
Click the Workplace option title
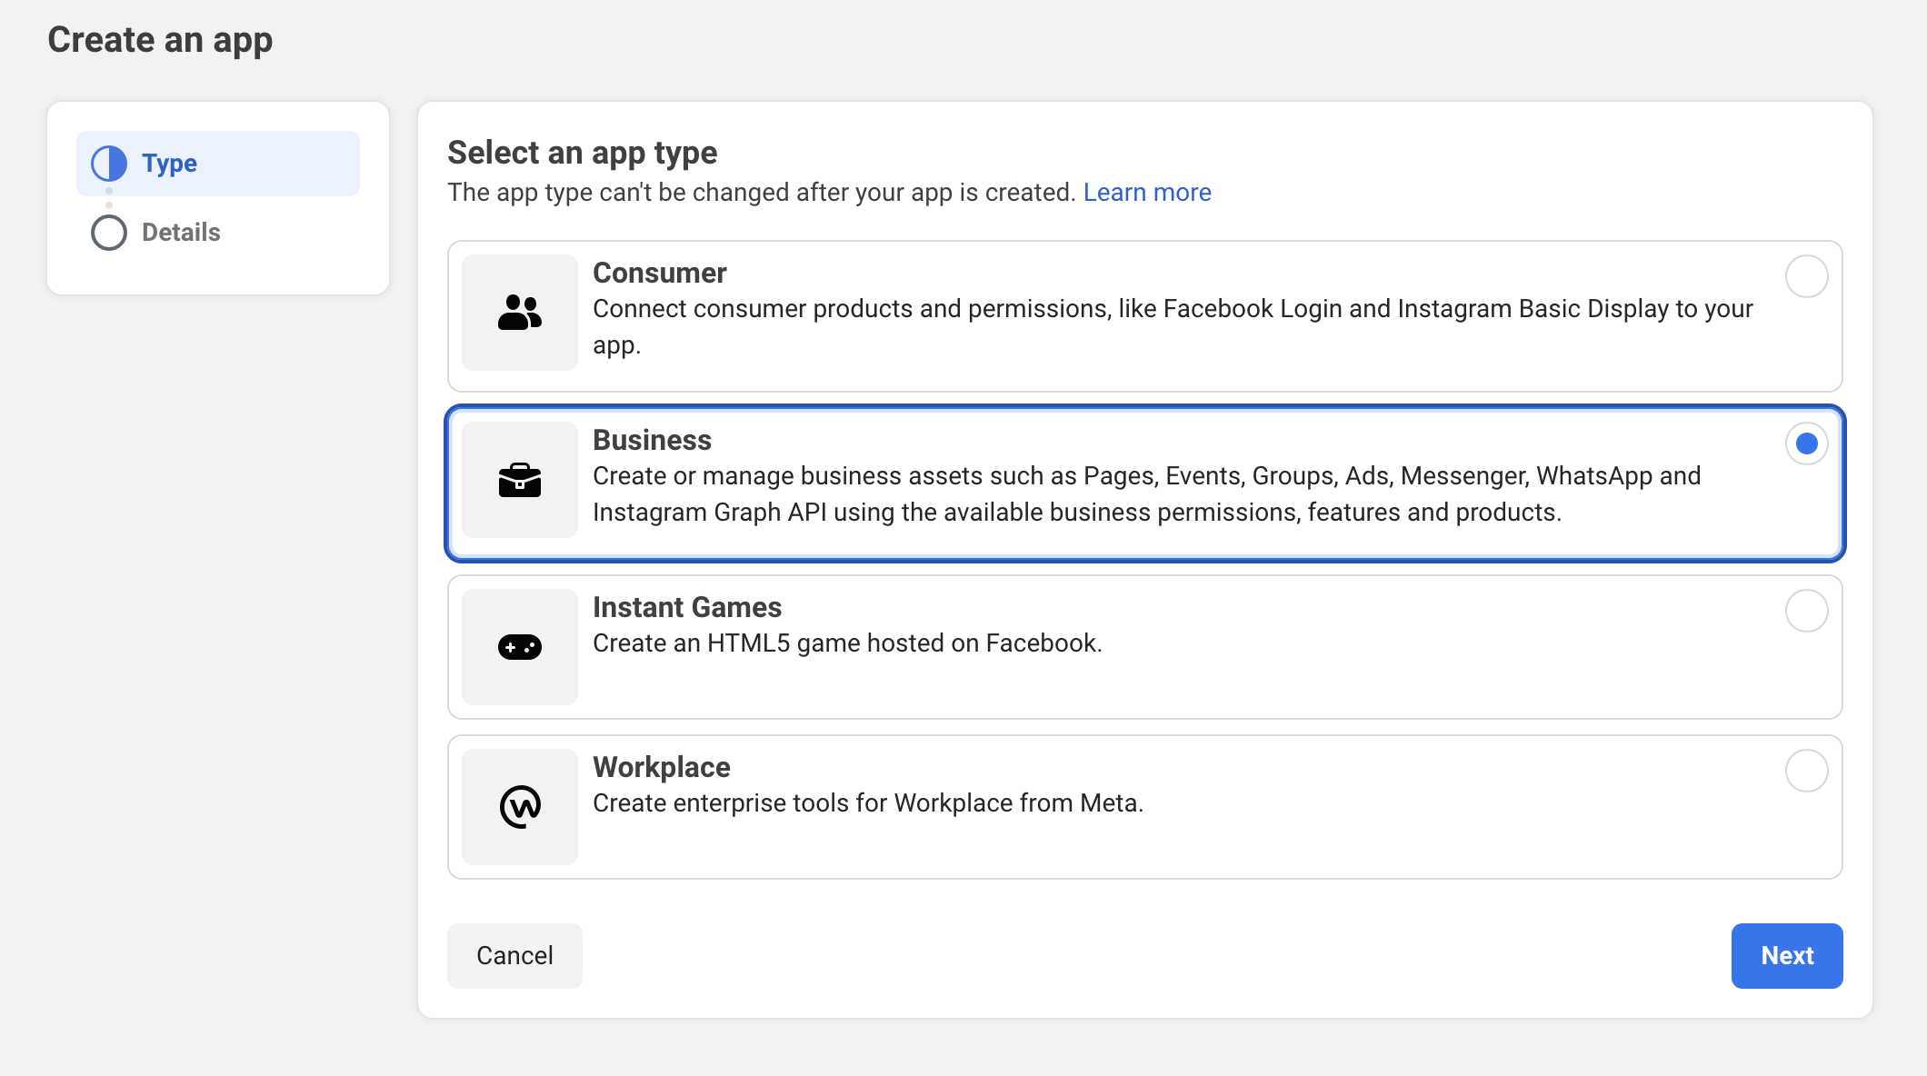[x=661, y=767]
